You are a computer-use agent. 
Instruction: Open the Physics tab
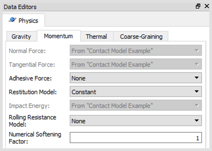coord(24,20)
